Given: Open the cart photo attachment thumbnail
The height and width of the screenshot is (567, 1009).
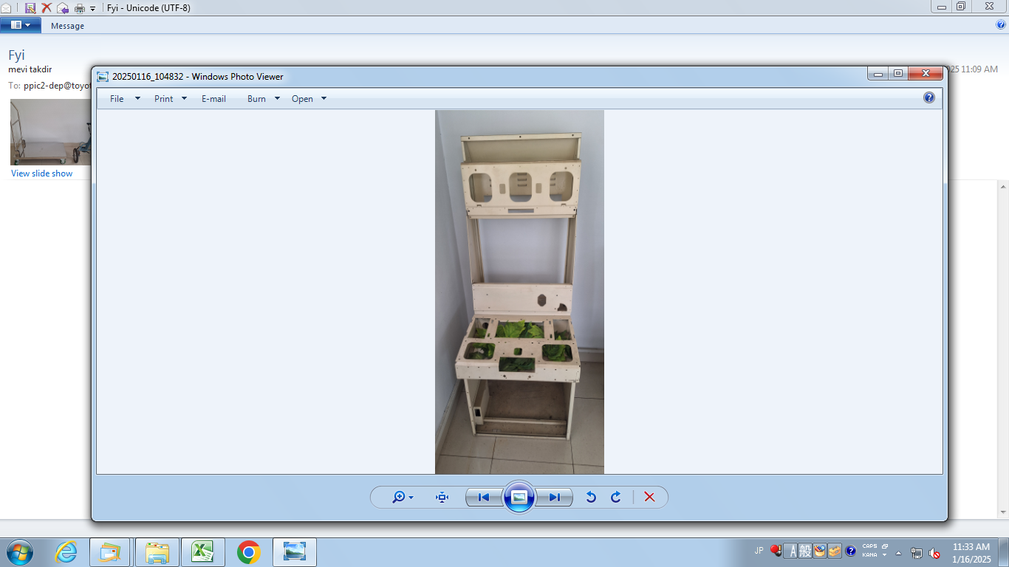Looking at the screenshot, I should [x=50, y=132].
